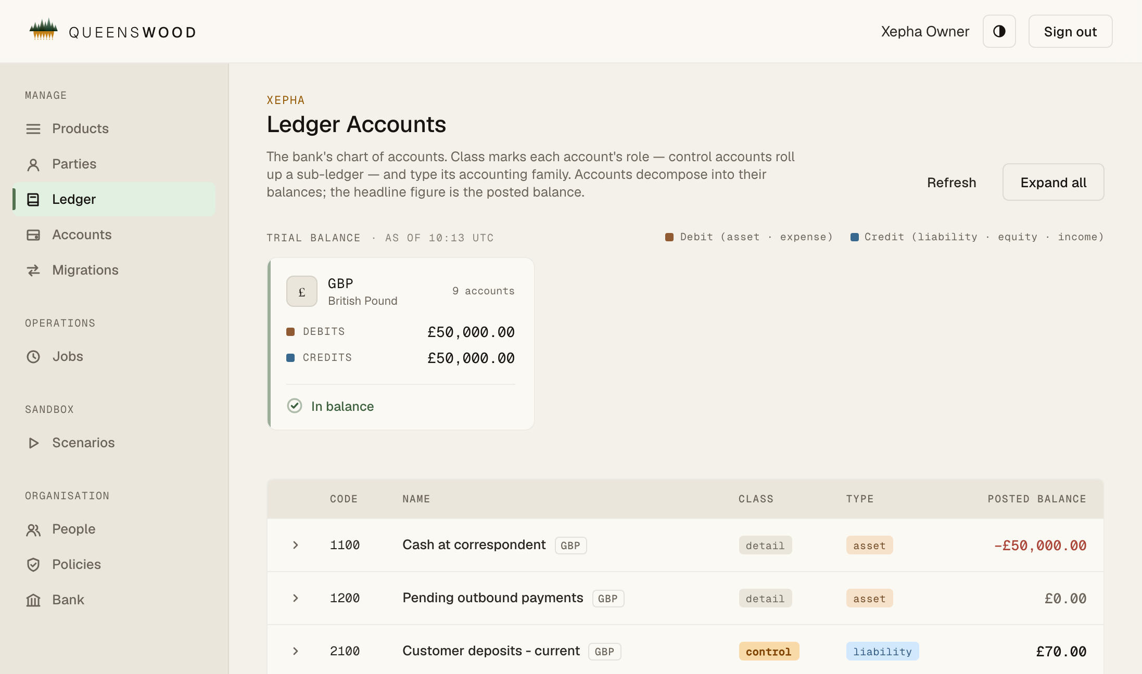Toggle the dark/light theme button

coord(999,31)
